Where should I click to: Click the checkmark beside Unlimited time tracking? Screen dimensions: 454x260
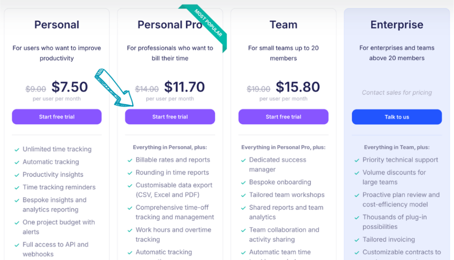[x=17, y=150]
